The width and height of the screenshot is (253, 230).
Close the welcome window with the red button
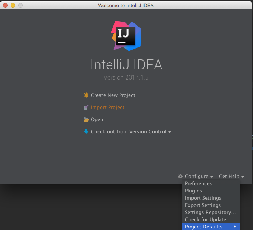point(5,5)
